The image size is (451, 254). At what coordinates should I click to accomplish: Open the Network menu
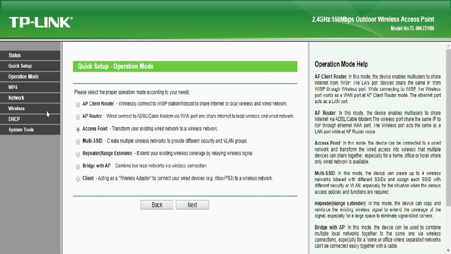click(30, 98)
